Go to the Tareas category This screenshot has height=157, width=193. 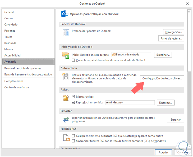click(28, 37)
